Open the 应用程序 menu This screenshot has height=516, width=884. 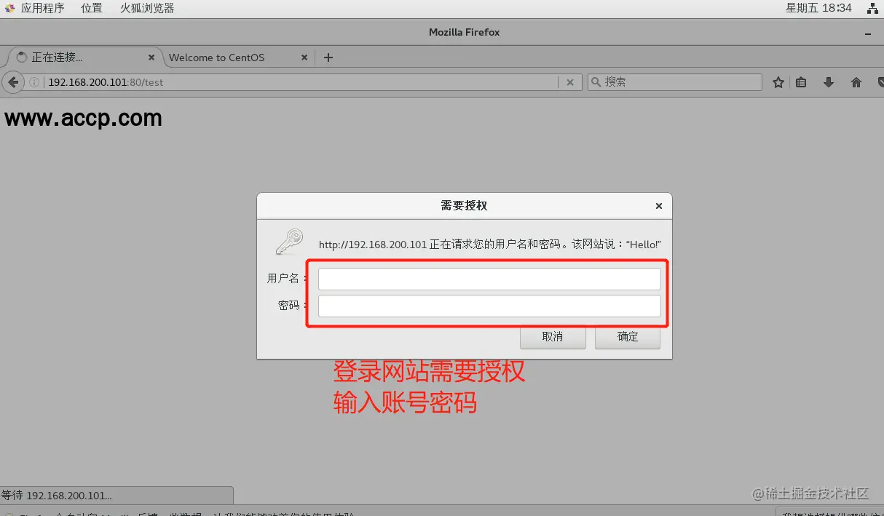coord(42,8)
